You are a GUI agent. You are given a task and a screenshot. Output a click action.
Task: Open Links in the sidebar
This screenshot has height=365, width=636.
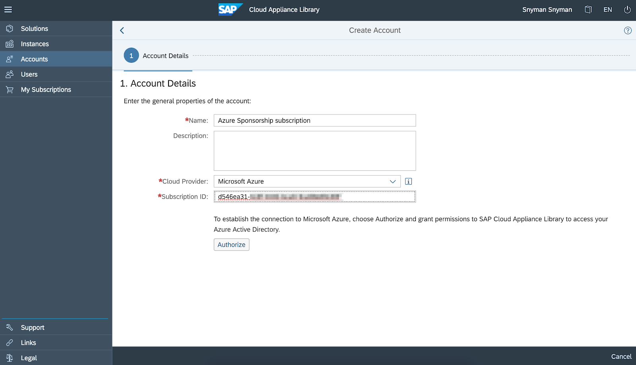coord(56,342)
